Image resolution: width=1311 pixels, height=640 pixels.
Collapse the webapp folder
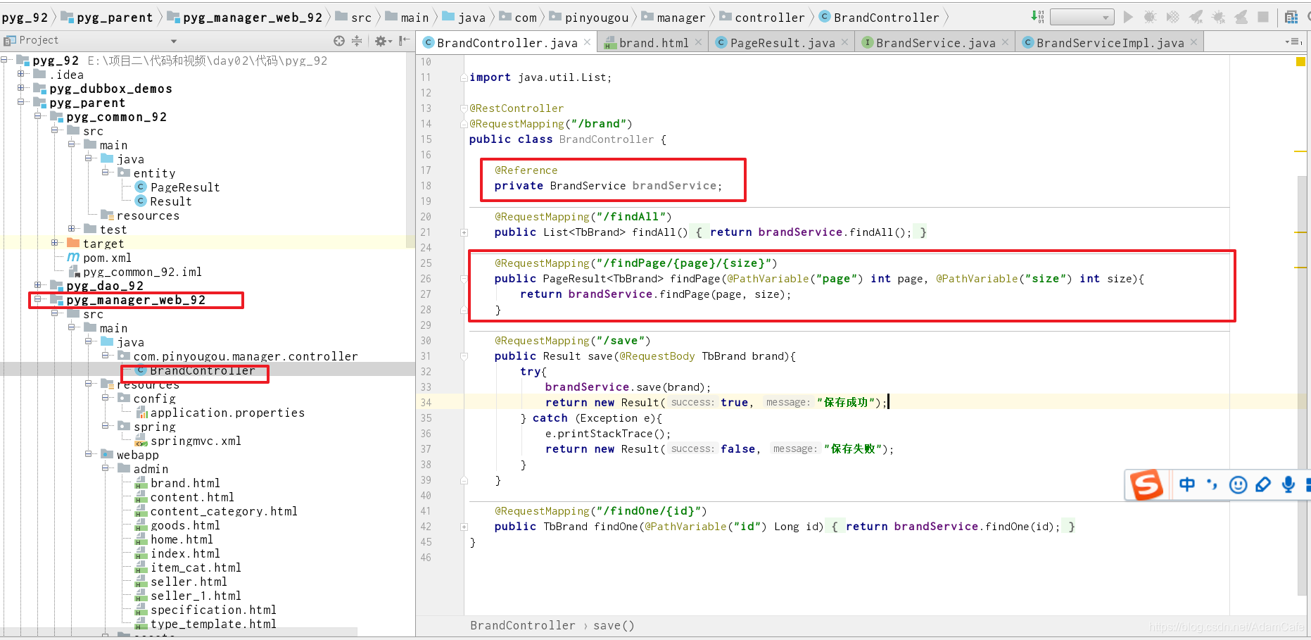(89, 454)
